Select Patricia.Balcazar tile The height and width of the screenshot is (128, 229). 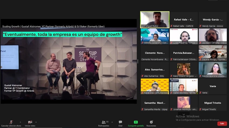[x=184, y=53]
